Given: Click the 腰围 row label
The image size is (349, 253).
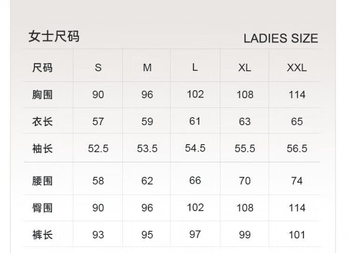Looking at the screenshot, I should pos(42,181).
